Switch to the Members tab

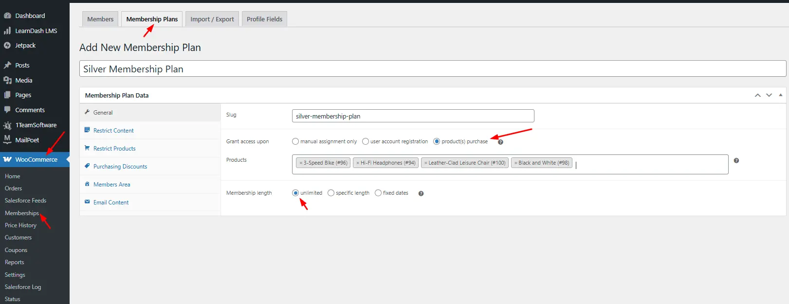pyautogui.click(x=100, y=19)
